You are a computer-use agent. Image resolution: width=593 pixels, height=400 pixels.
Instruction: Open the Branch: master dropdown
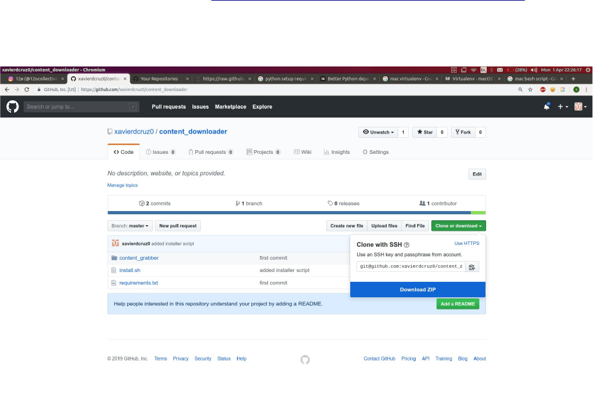click(x=130, y=226)
